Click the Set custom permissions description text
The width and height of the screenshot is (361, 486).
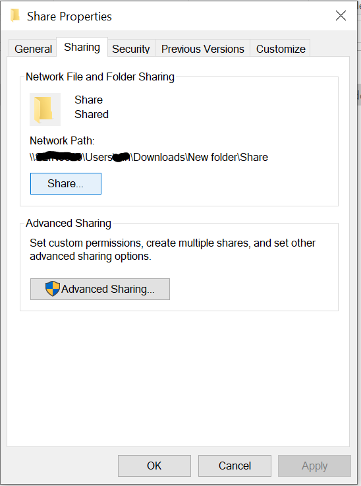pyautogui.click(x=173, y=249)
